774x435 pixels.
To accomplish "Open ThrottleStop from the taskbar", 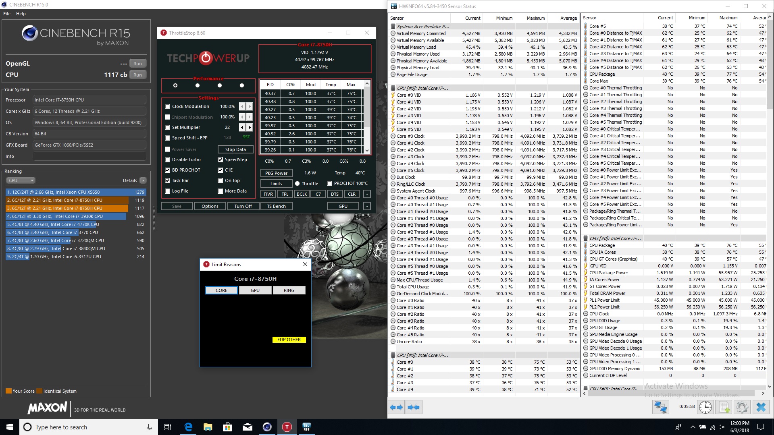I will tap(287, 427).
